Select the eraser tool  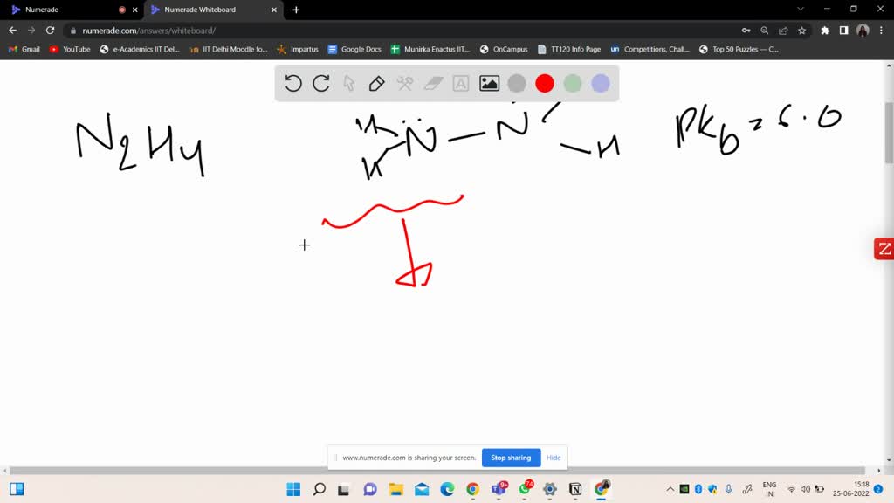[x=433, y=83]
